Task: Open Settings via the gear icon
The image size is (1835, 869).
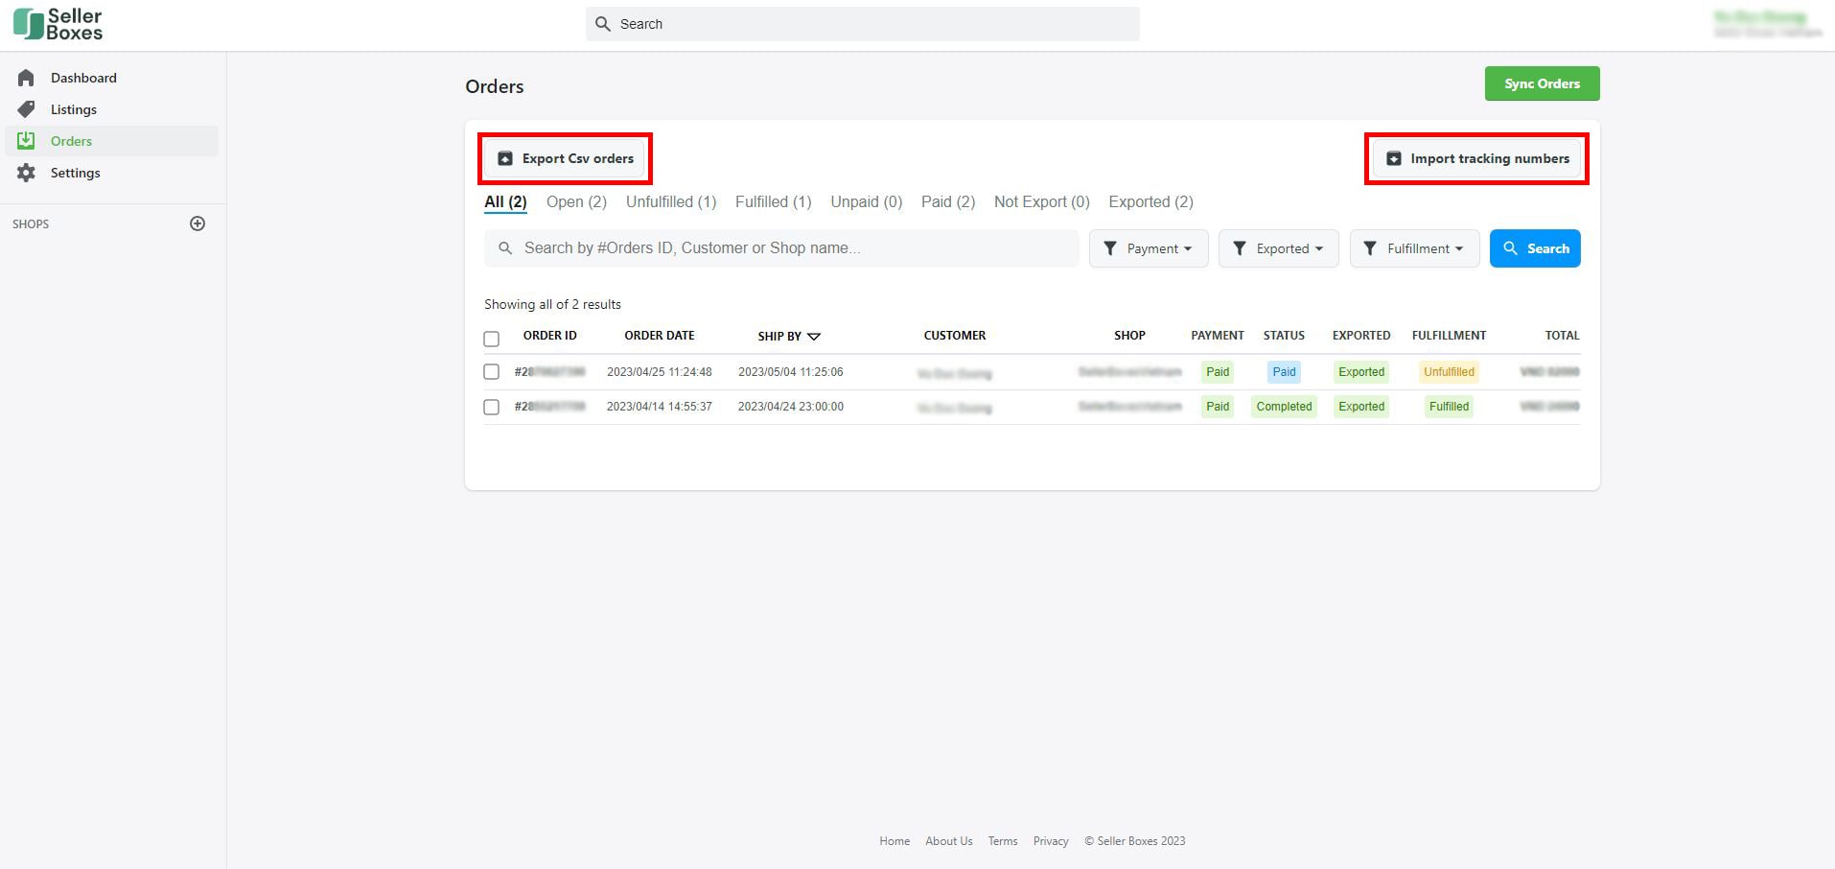Action: coord(28,173)
